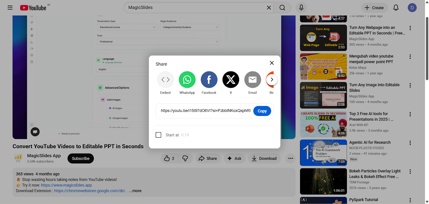Screen dimensions: 429x204
Task: Expand description with ...more
Action: (135, 191)
